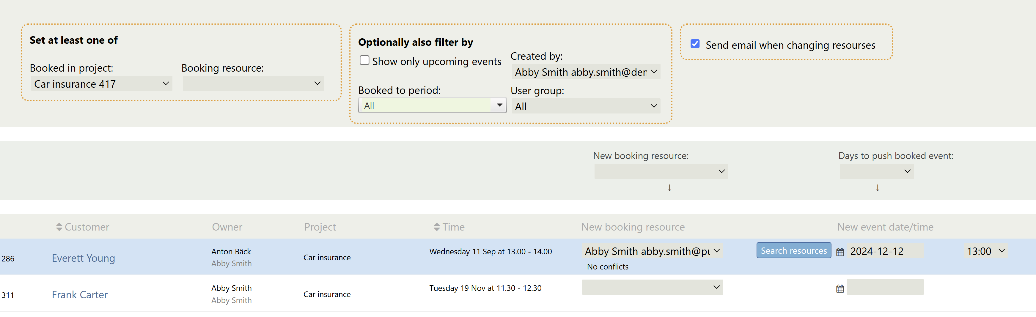Click the 2024-12-12 date field
This screenshot has width=1036, height=317.
click(884, 251)
